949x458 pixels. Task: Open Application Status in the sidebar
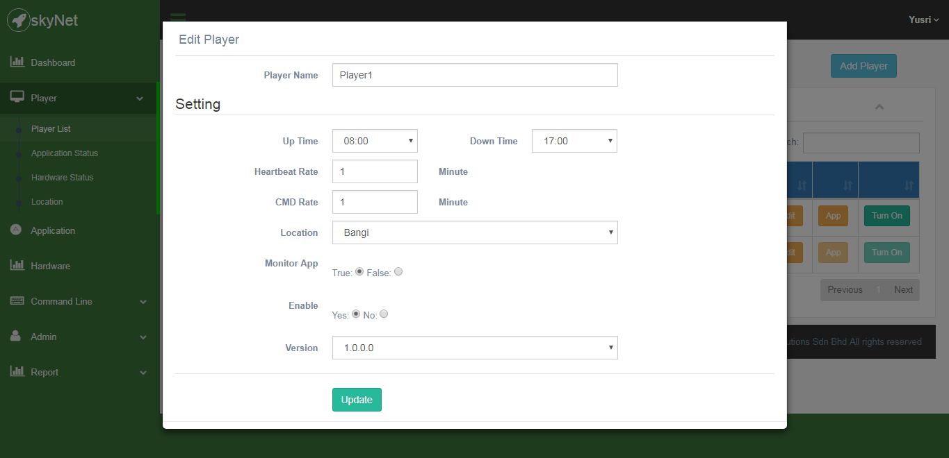(x=65, y=153)
